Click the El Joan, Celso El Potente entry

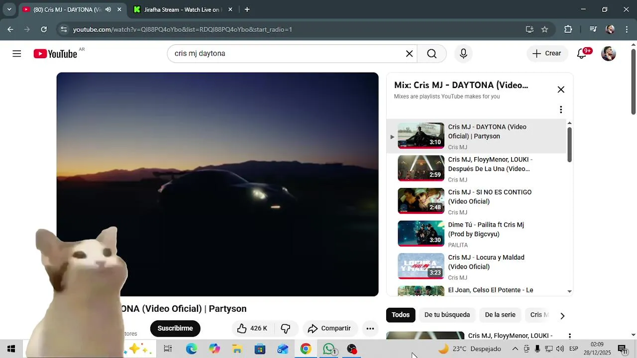pos(476,290)
